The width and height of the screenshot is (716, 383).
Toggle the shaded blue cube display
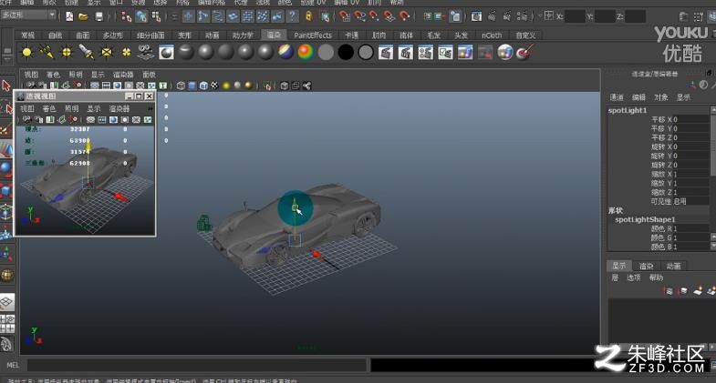(x=192, y=86)
